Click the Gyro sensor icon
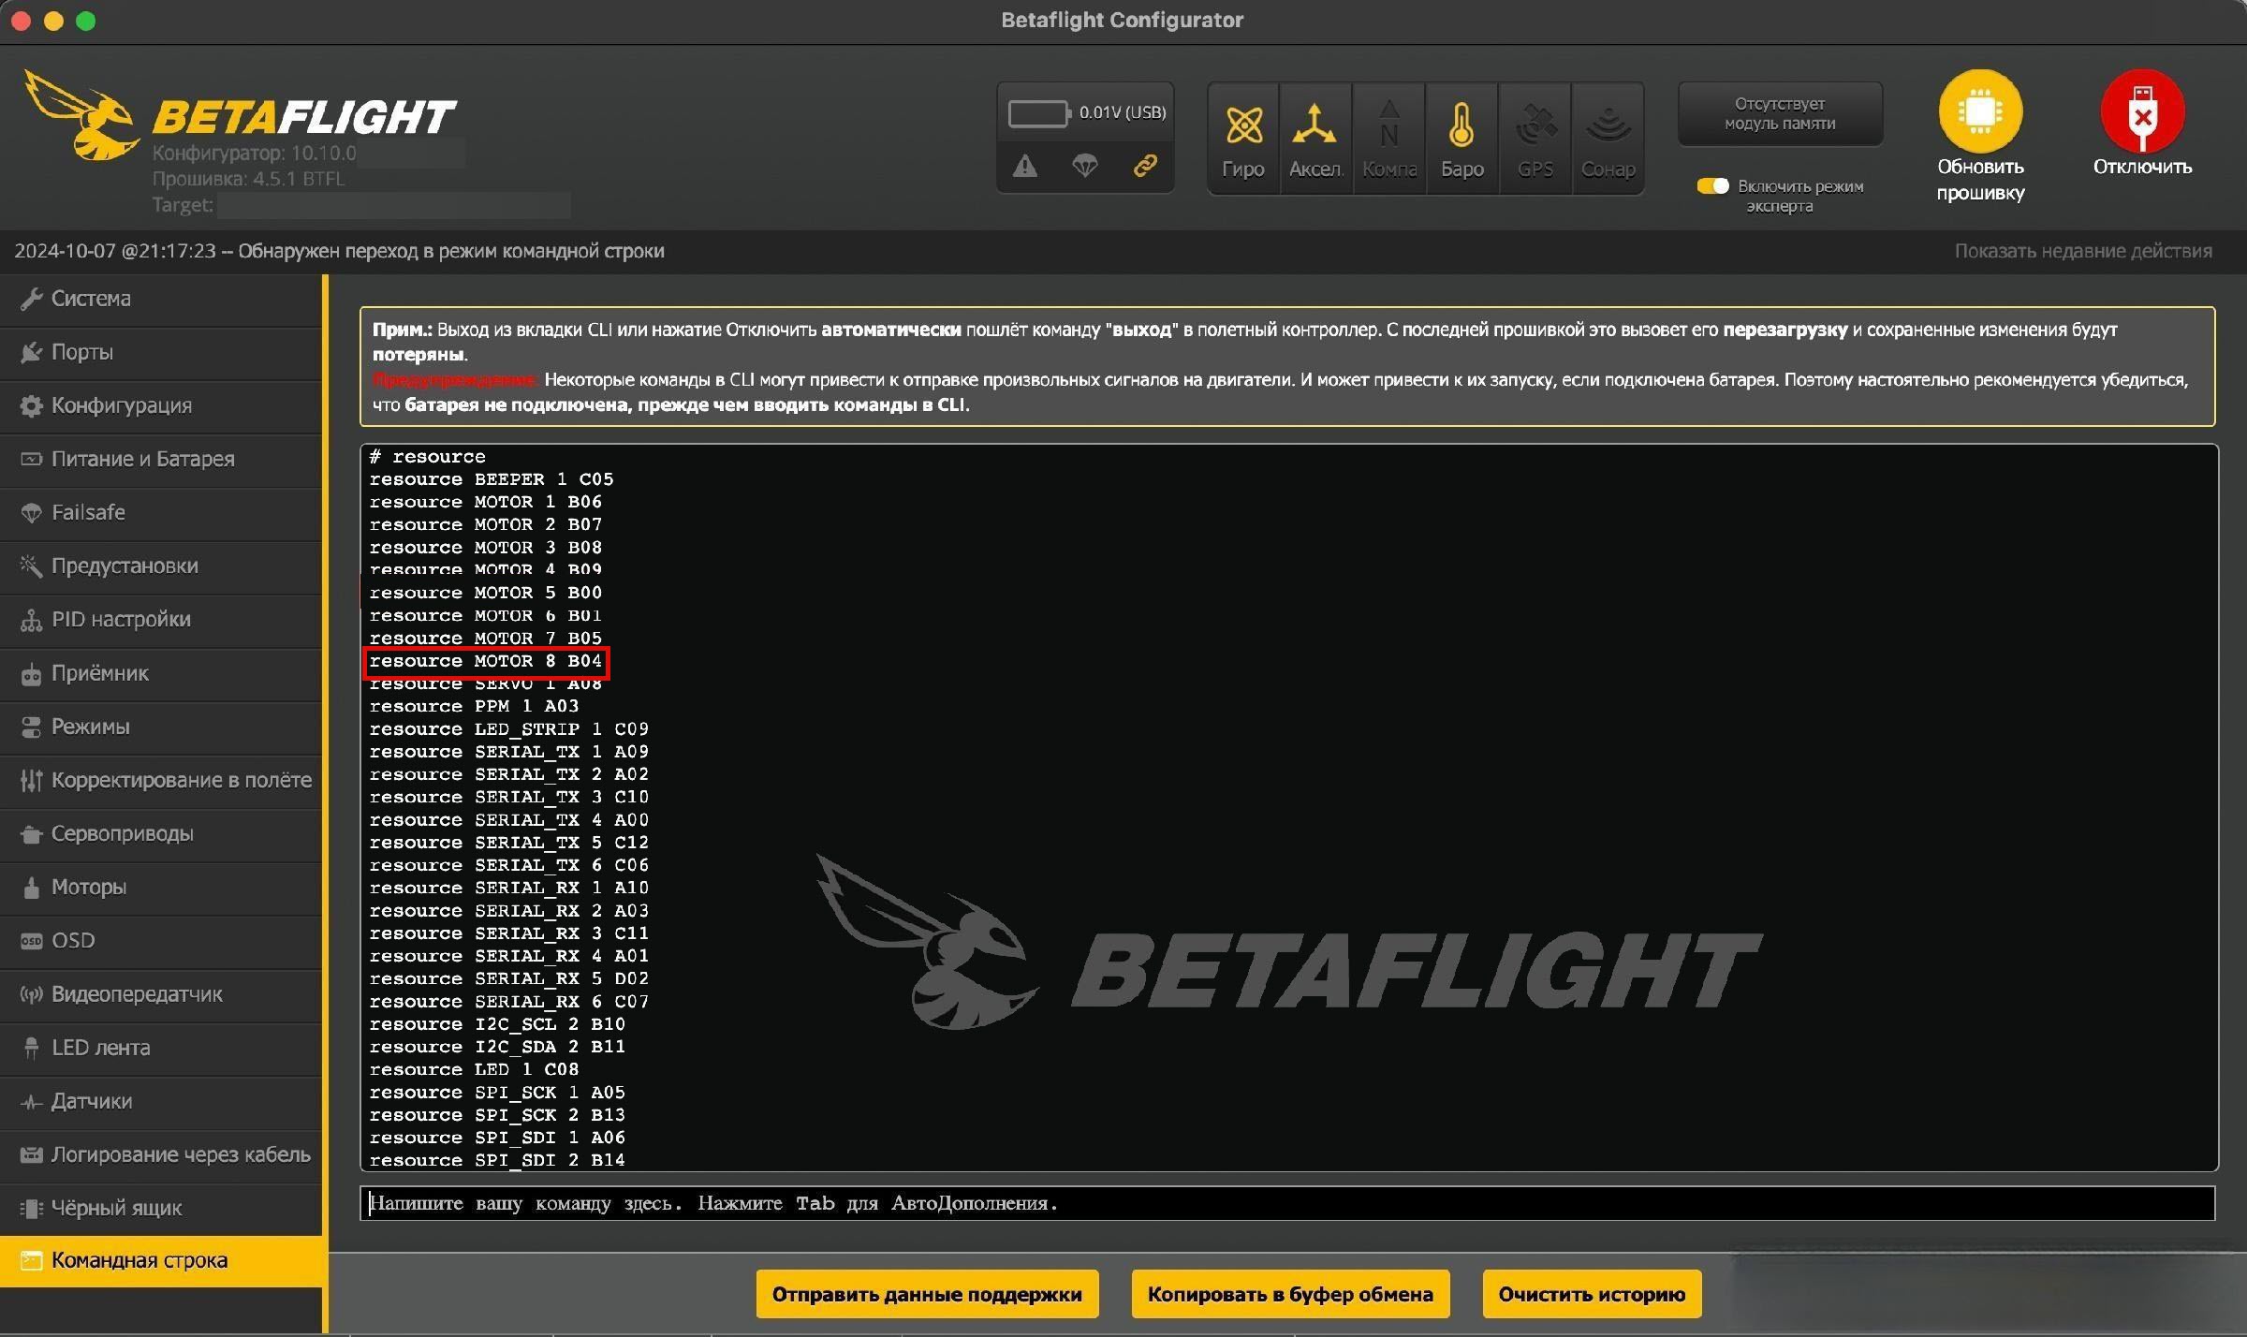The height and width of the screenshot is (1337, 2247). tap(1243, 139)
